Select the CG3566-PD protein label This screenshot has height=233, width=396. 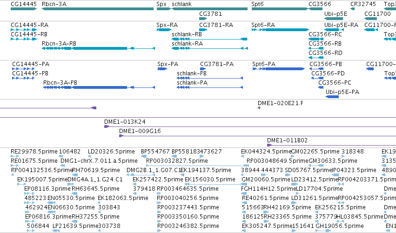click(x=328, y=73)
